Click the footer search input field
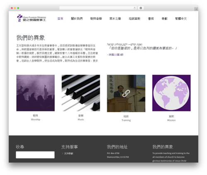Image resolution: width=207 pixels, height=175 pixels. 35,155
